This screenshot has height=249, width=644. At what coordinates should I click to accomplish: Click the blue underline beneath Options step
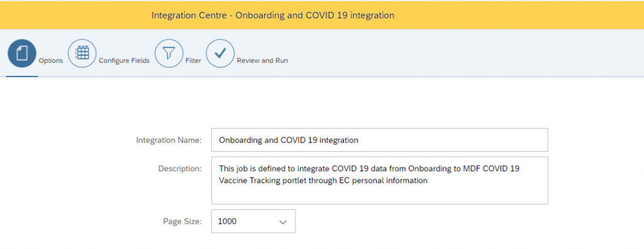[22, 76]
